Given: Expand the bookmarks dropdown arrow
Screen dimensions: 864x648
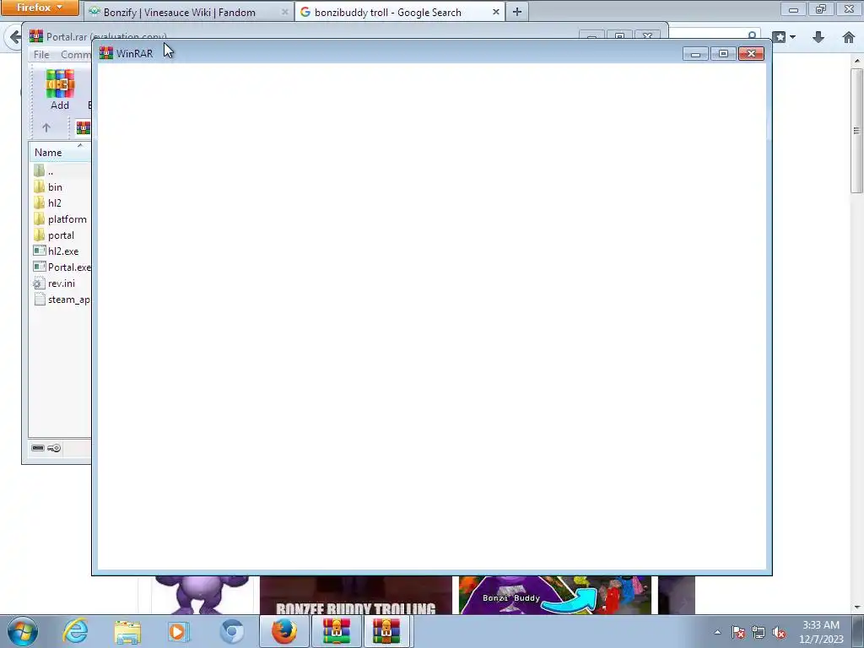Looking at the screenshot, I should pos(793,37).
